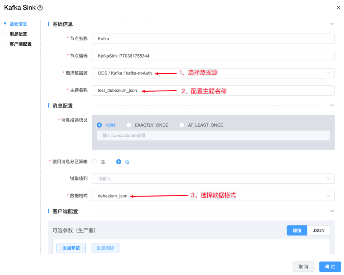
Task: Enable partition strategy with 是 radio
Action: [95, 162]
